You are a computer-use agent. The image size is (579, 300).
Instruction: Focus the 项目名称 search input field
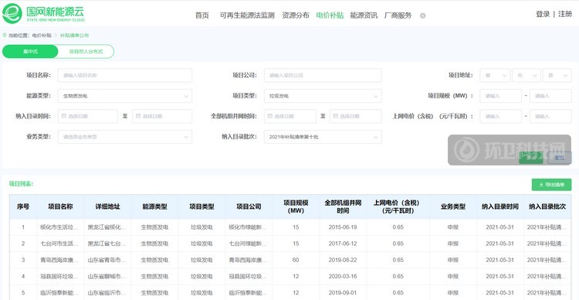point(125,76)
